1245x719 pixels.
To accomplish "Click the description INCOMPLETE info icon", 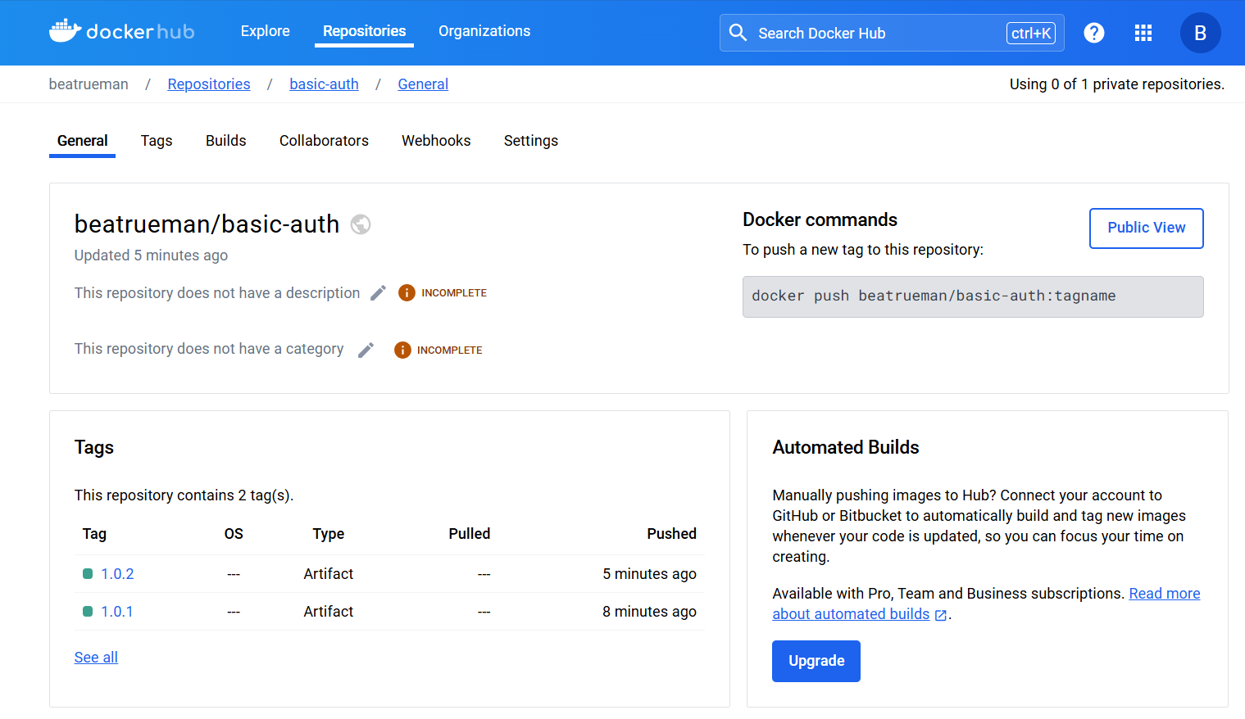I will point(407,293).
